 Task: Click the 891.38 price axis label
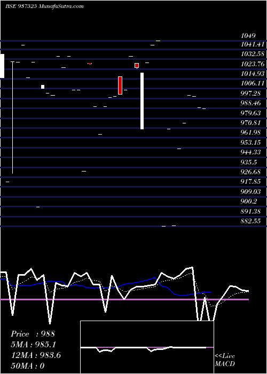[x=251, y=212]
